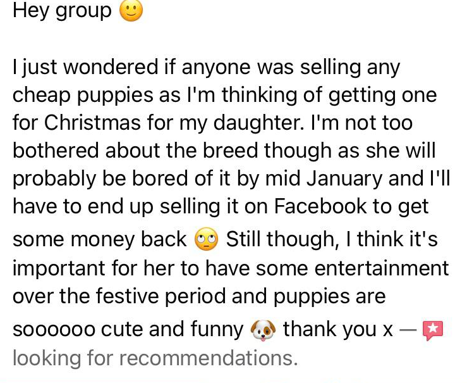Click the smiley face emoji after Hey group
467x383 pixels.
(131, 11)
